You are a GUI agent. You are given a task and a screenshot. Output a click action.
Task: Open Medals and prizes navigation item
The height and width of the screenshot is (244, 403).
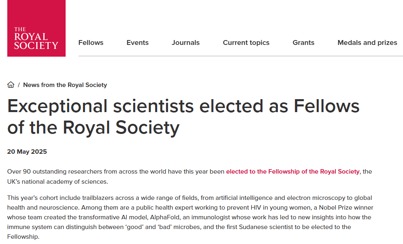pyautogui.click(x=367, y=42)
